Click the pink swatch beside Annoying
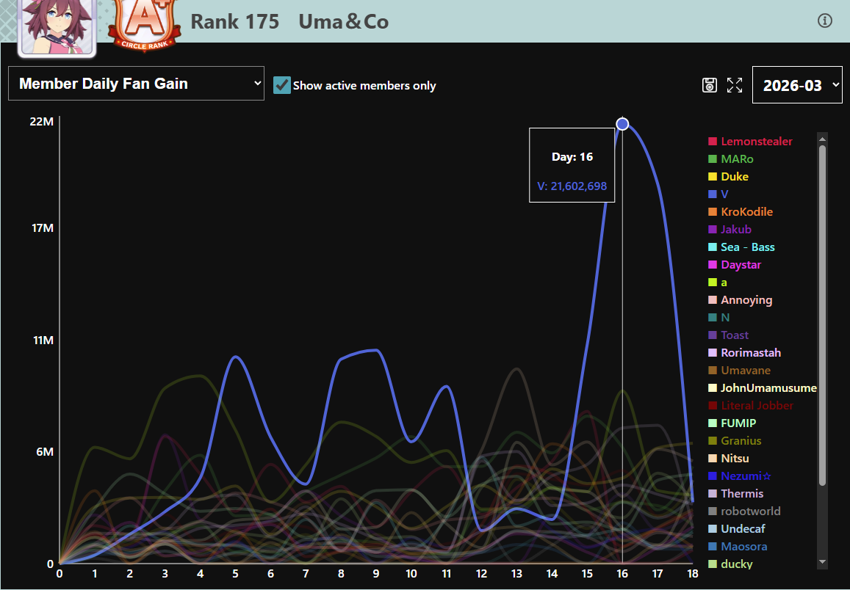This screenshot has width=850, height=590. click(713, 300)
